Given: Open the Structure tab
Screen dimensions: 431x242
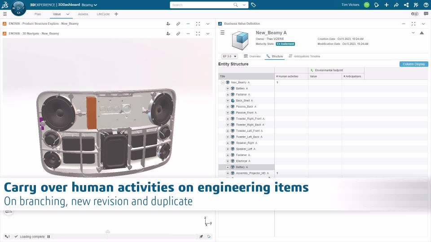Looking at the screenshot, I should (275, 56).
